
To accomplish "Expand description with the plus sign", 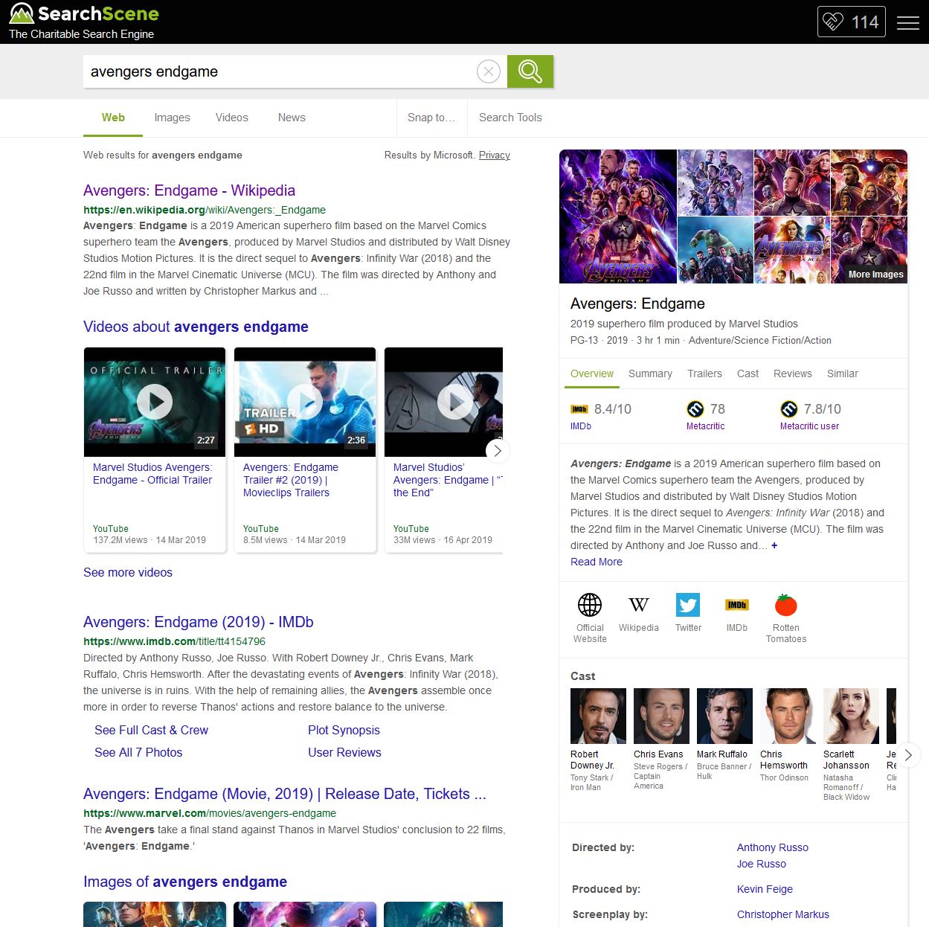I will tap(774, 545).
